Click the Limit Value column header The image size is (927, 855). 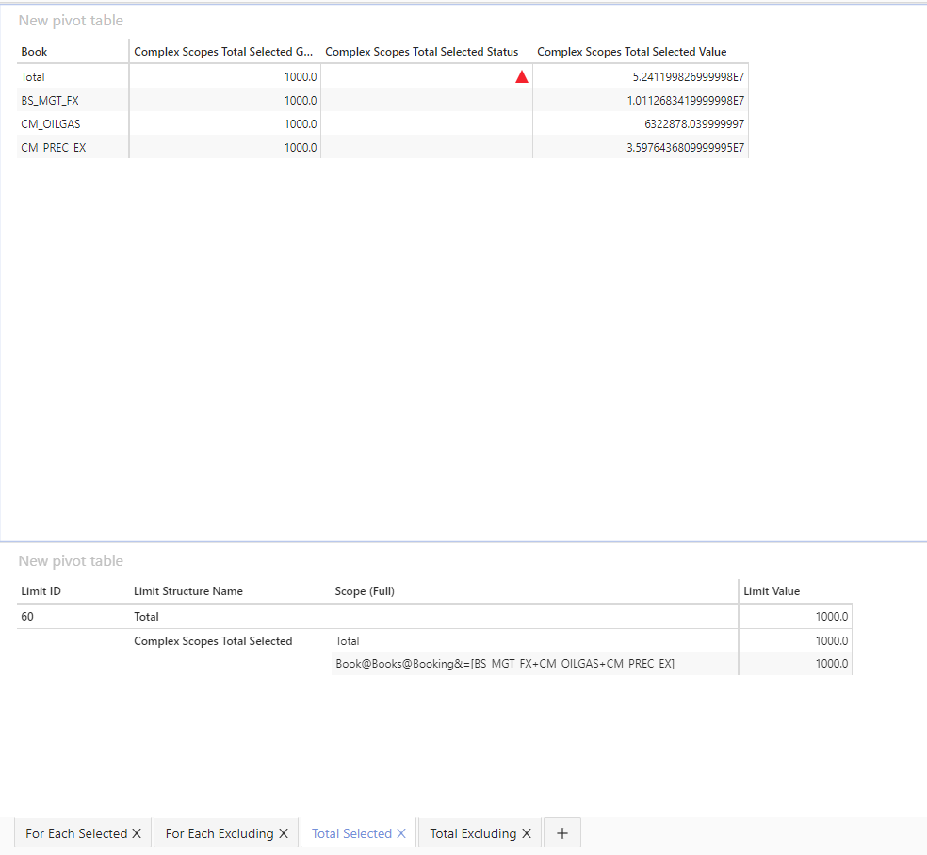click(x=771, y=591)
